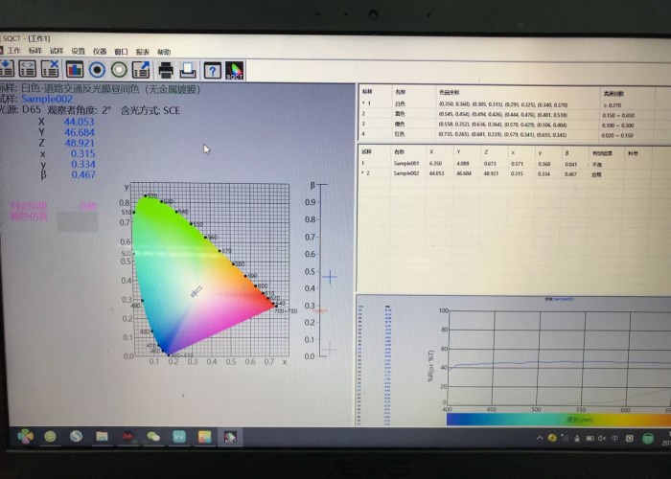Screen dimensions: 671x479
Task: Open the 设置 menu
Action: coord(79,52)
